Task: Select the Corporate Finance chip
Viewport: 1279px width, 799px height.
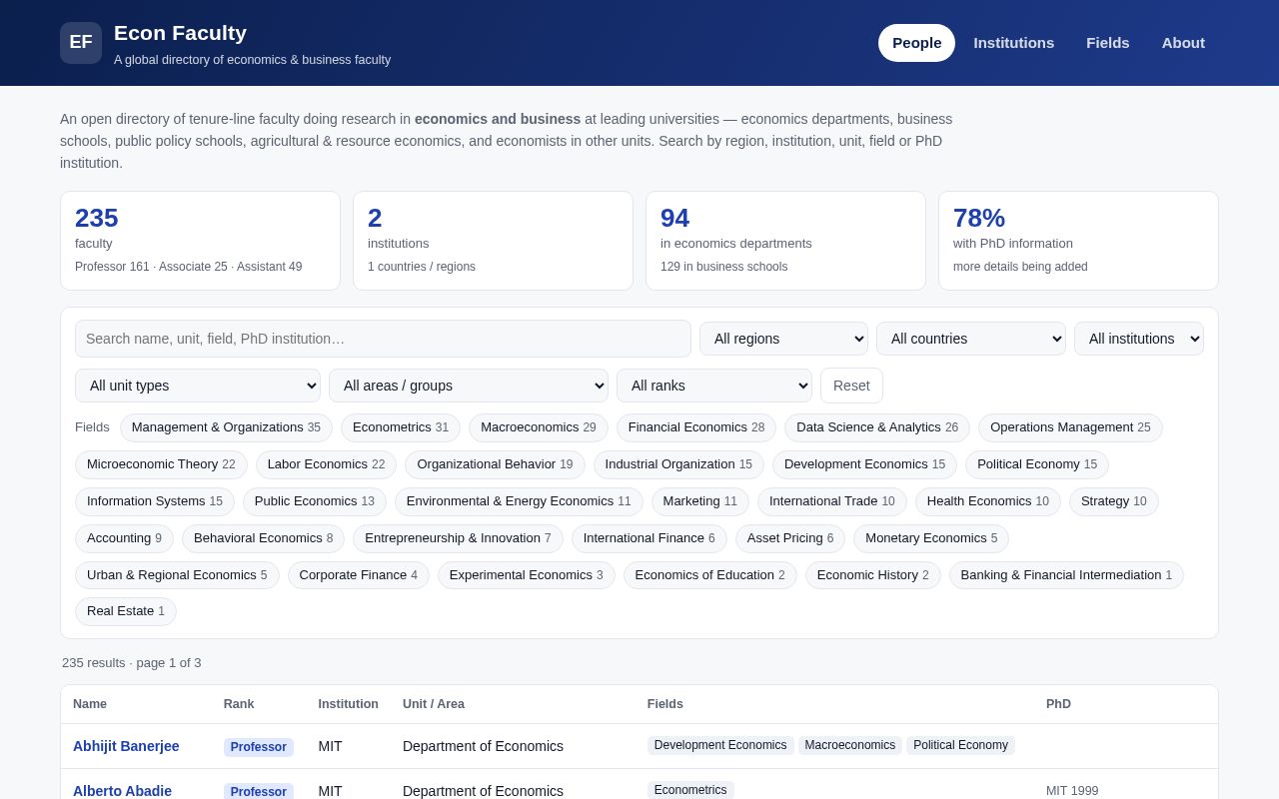Action: pyautogui.click(x=359, y=575)
